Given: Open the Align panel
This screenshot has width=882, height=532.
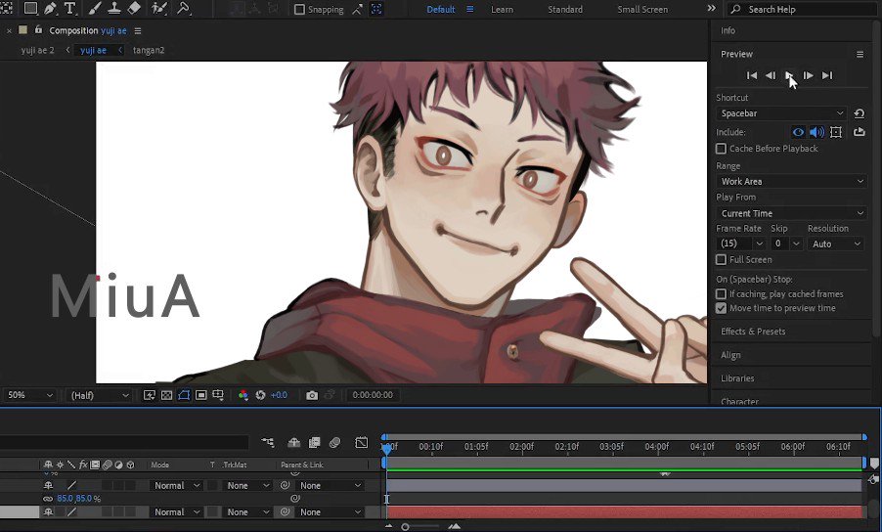Looking at the screenshot, I should coord(730,355).
